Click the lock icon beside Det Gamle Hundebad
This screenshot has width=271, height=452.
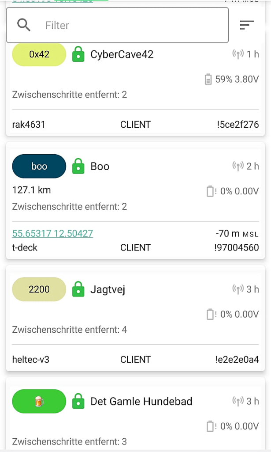coord(78,402)
